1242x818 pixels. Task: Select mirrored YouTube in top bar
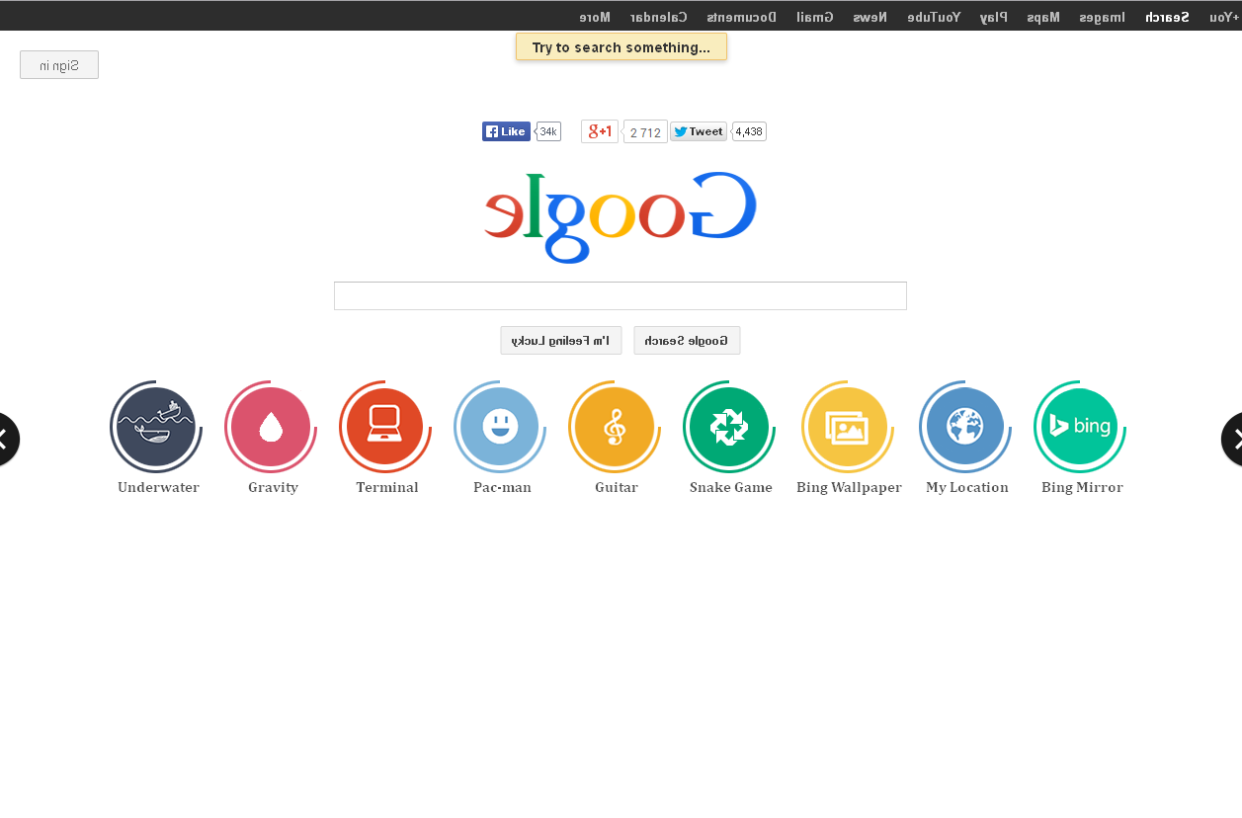934,17
